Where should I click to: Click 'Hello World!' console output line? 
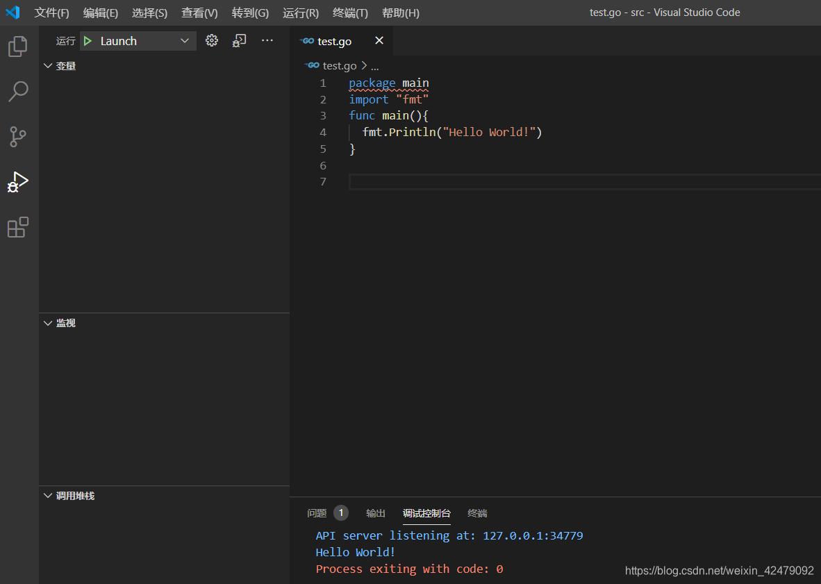coord(356,553)
